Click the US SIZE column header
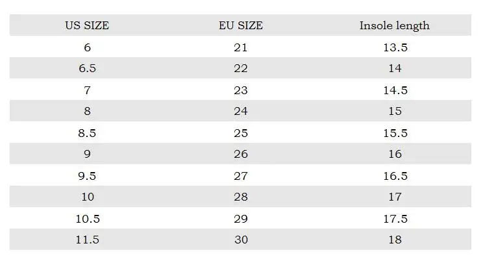The width and height of the screenshot is (483, 261). tap(87, 26)
